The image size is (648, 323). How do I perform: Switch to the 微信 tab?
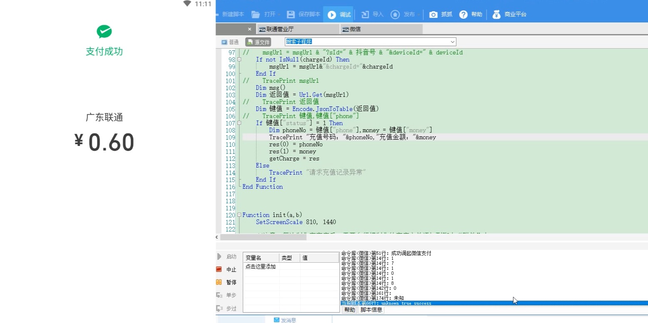tap(381, 29)
